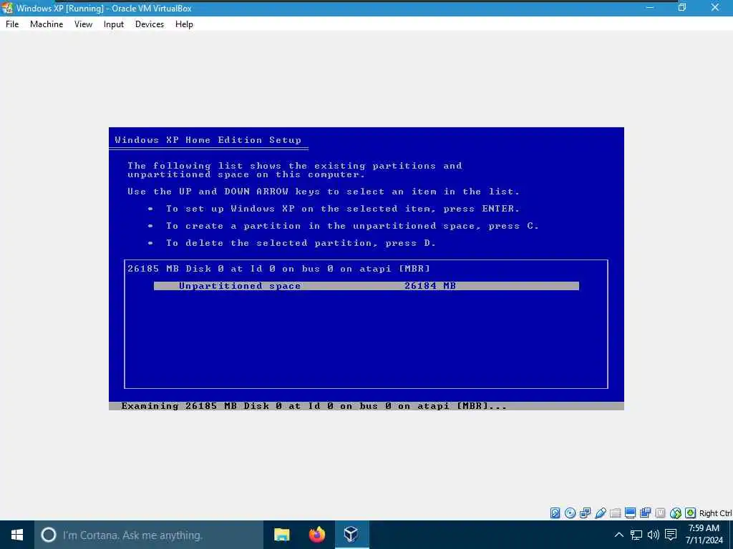
Task: Minimize the VirtualBox window
Action: click(649, 7)
